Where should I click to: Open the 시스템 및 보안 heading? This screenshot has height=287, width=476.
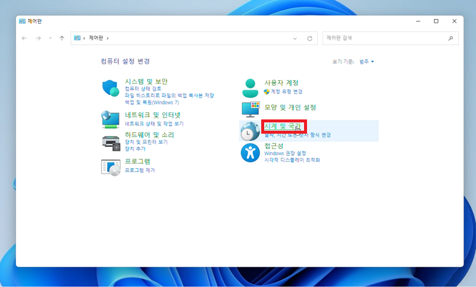point(146,81)
